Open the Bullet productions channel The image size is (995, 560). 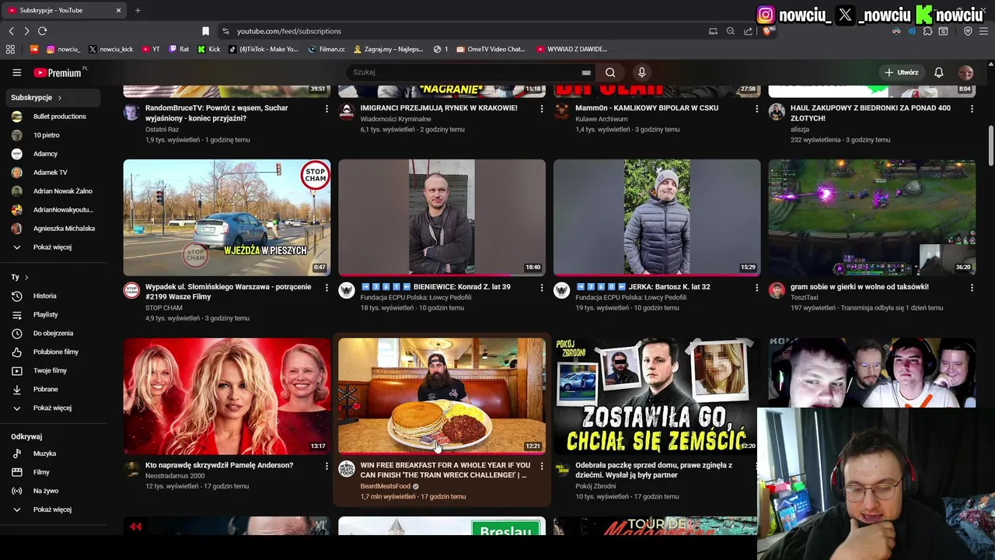[x=53, y=117]
